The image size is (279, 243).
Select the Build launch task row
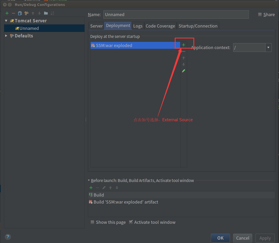[182, 195]
